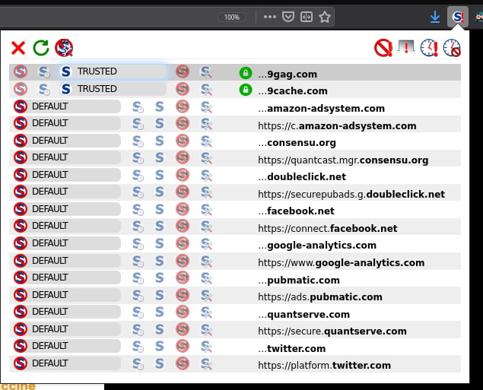
Task: Click the https://quantcast.mgr.consensu.org URL text
Action: [x=343, y=160]
